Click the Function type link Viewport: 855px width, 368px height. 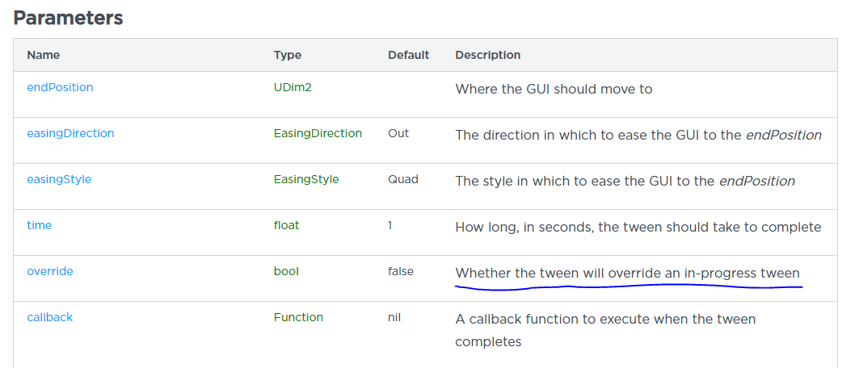[x=298, y=317]
